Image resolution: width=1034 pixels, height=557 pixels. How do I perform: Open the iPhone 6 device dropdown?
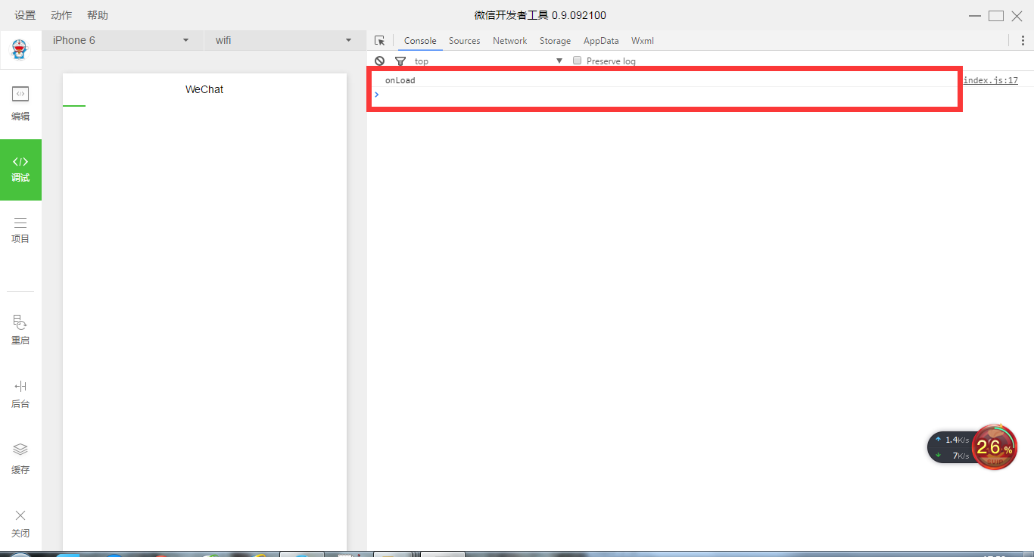coord(121,40)
